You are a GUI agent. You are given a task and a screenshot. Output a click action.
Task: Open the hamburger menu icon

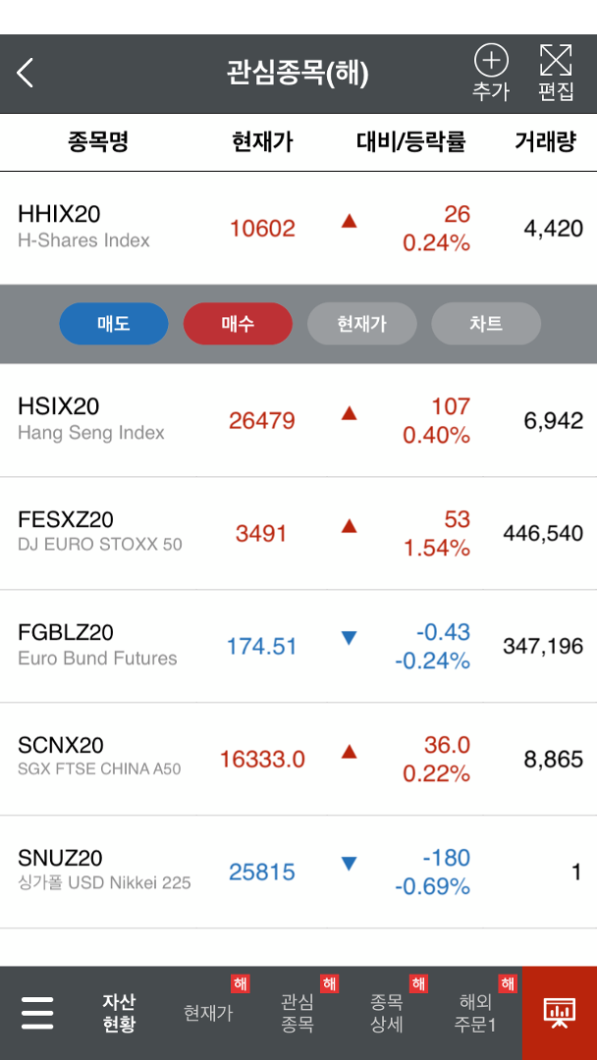pos(37,1012)
